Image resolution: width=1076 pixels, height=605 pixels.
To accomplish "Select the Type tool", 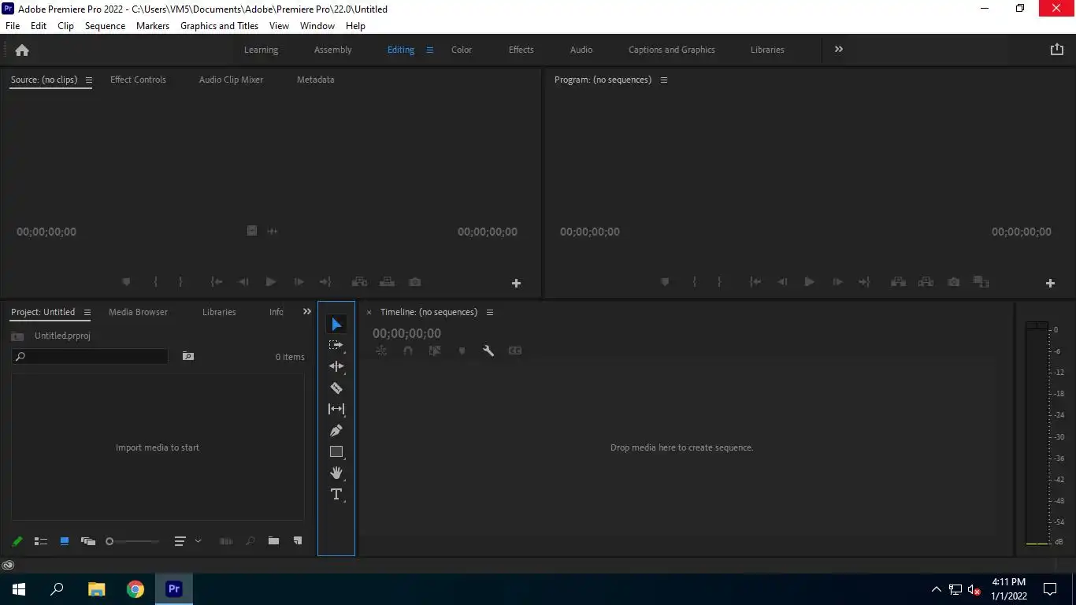I will 336,495.
